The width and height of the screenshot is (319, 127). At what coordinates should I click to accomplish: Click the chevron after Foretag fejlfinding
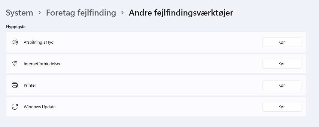[x=123, y=13]
